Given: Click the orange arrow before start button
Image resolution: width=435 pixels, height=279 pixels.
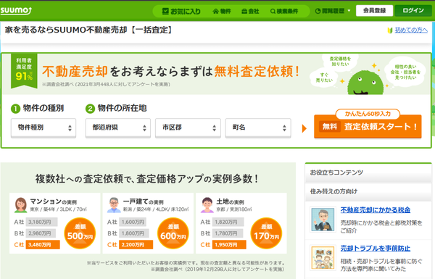Looking at the screenshot, I should click(x=304, y=128).
